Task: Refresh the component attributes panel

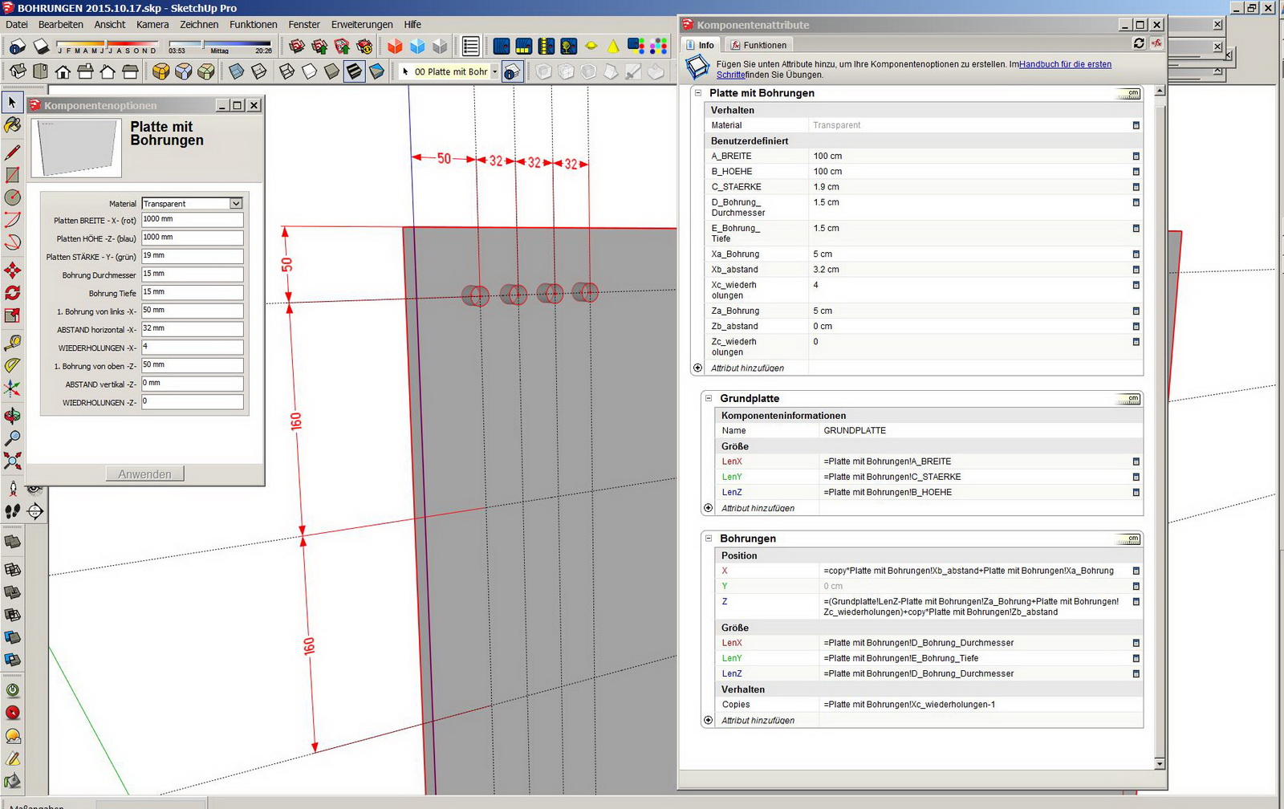Action: click(x=1139, y=43)
